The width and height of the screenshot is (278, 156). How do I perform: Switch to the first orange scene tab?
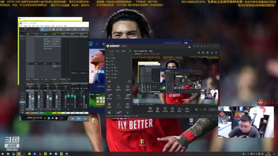[112, 51]
